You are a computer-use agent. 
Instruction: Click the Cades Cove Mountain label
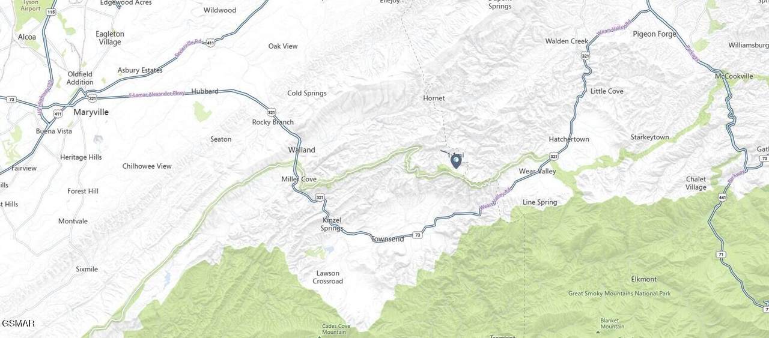(x=334, y=329)
